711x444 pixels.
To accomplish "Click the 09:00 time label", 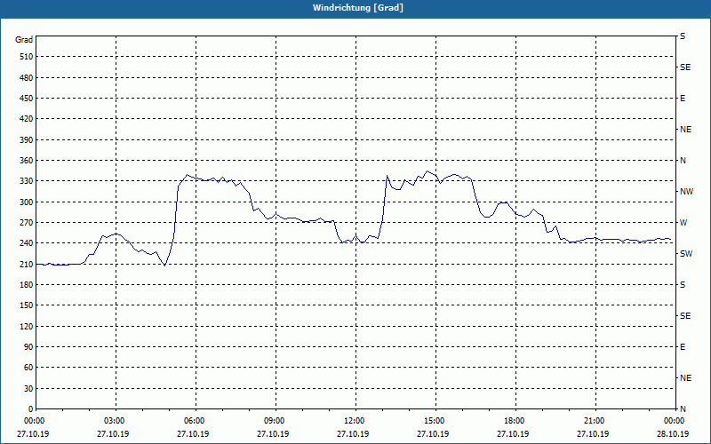I will [x=274, y=421].
